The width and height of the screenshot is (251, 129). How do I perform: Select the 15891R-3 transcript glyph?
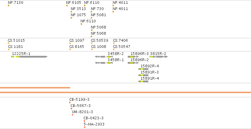point(143,75)
